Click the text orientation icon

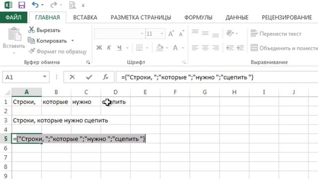pos(230,33)
